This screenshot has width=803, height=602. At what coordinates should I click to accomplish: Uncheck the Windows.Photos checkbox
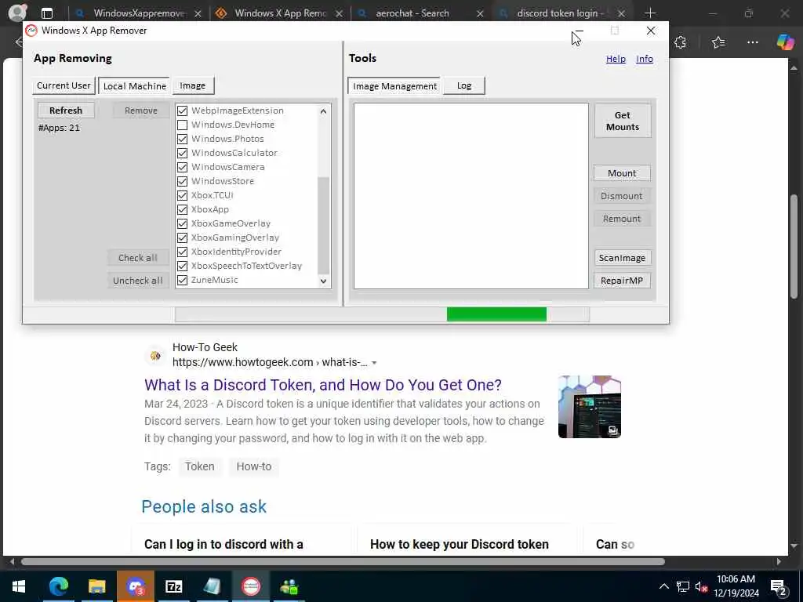point(182,139)
